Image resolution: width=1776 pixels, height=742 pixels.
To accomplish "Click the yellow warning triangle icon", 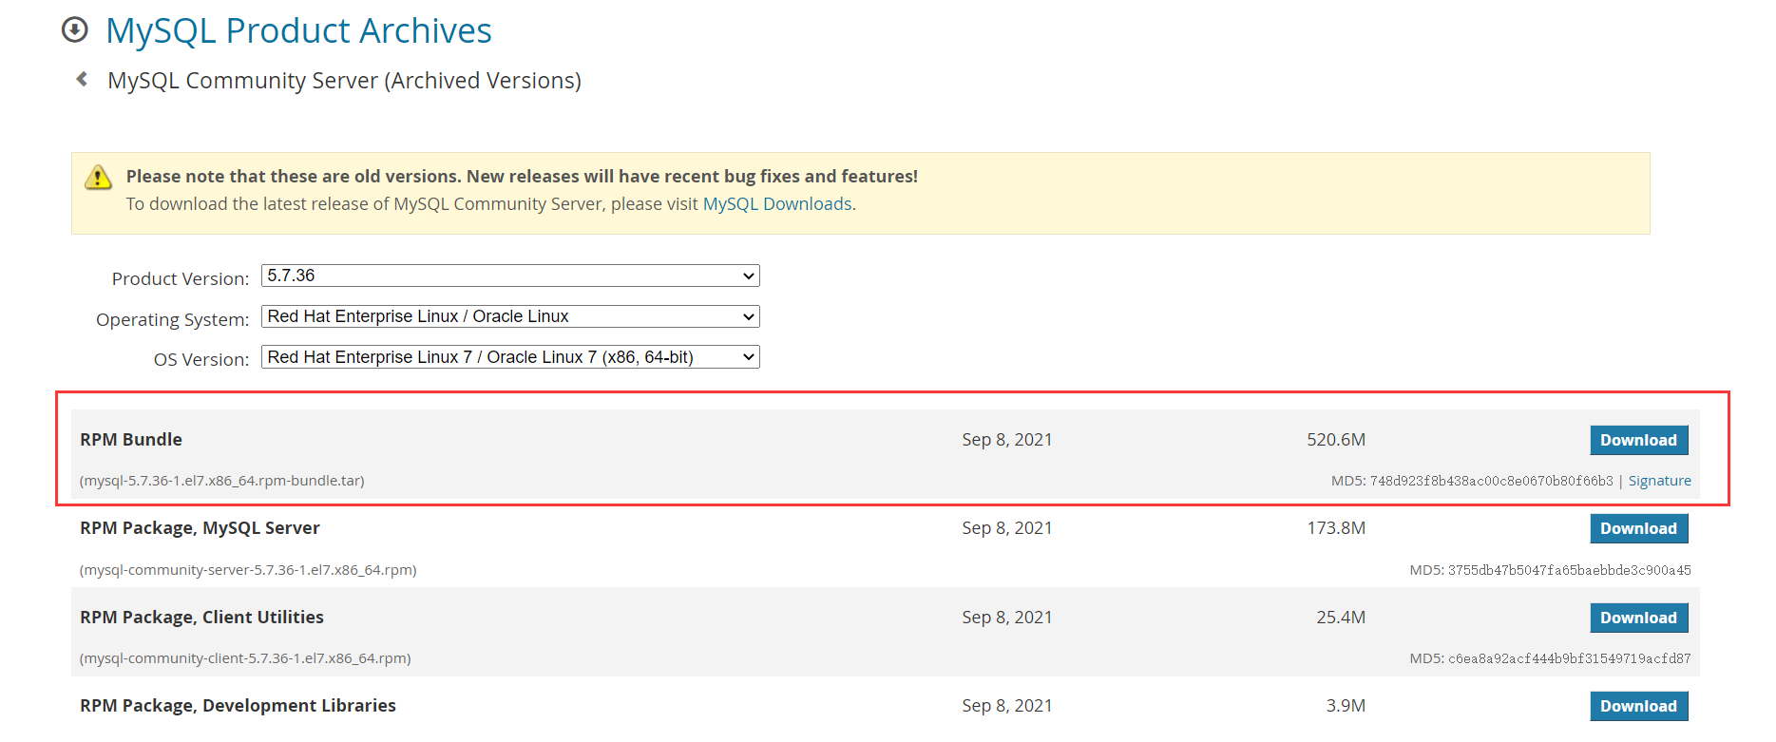I will pyautogui.click(x=98, y=177).
